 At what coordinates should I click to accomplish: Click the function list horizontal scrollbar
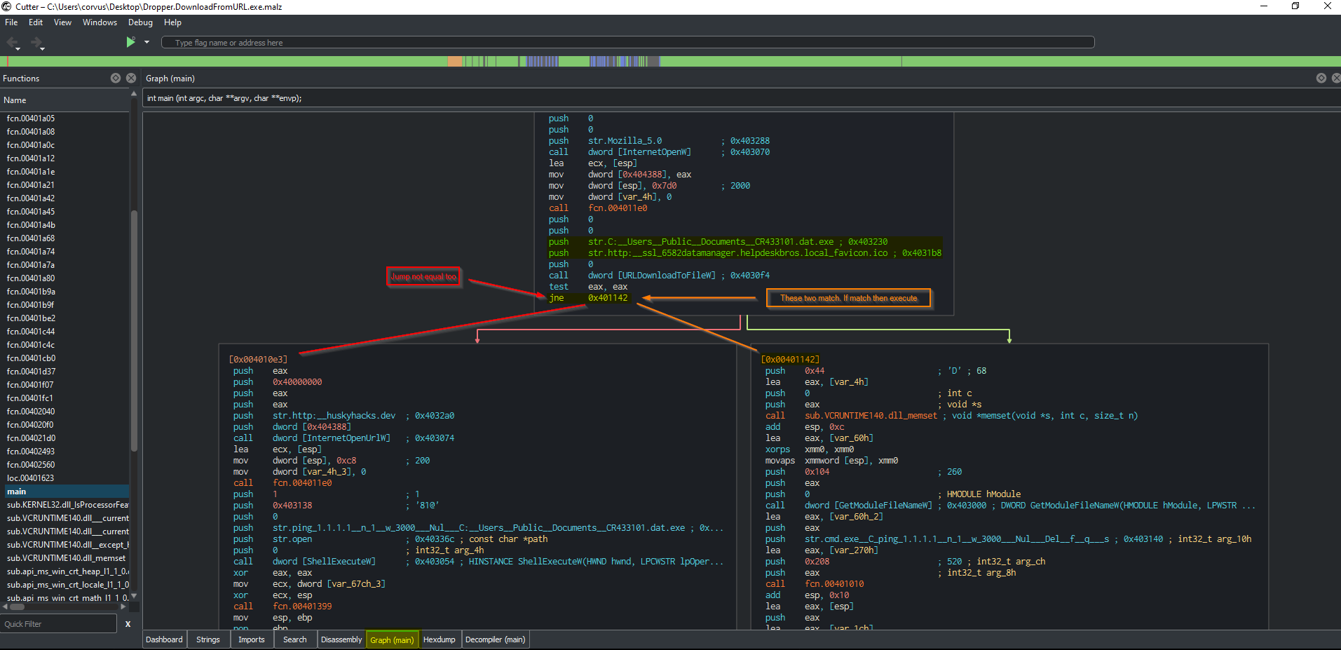pos(18,607)
